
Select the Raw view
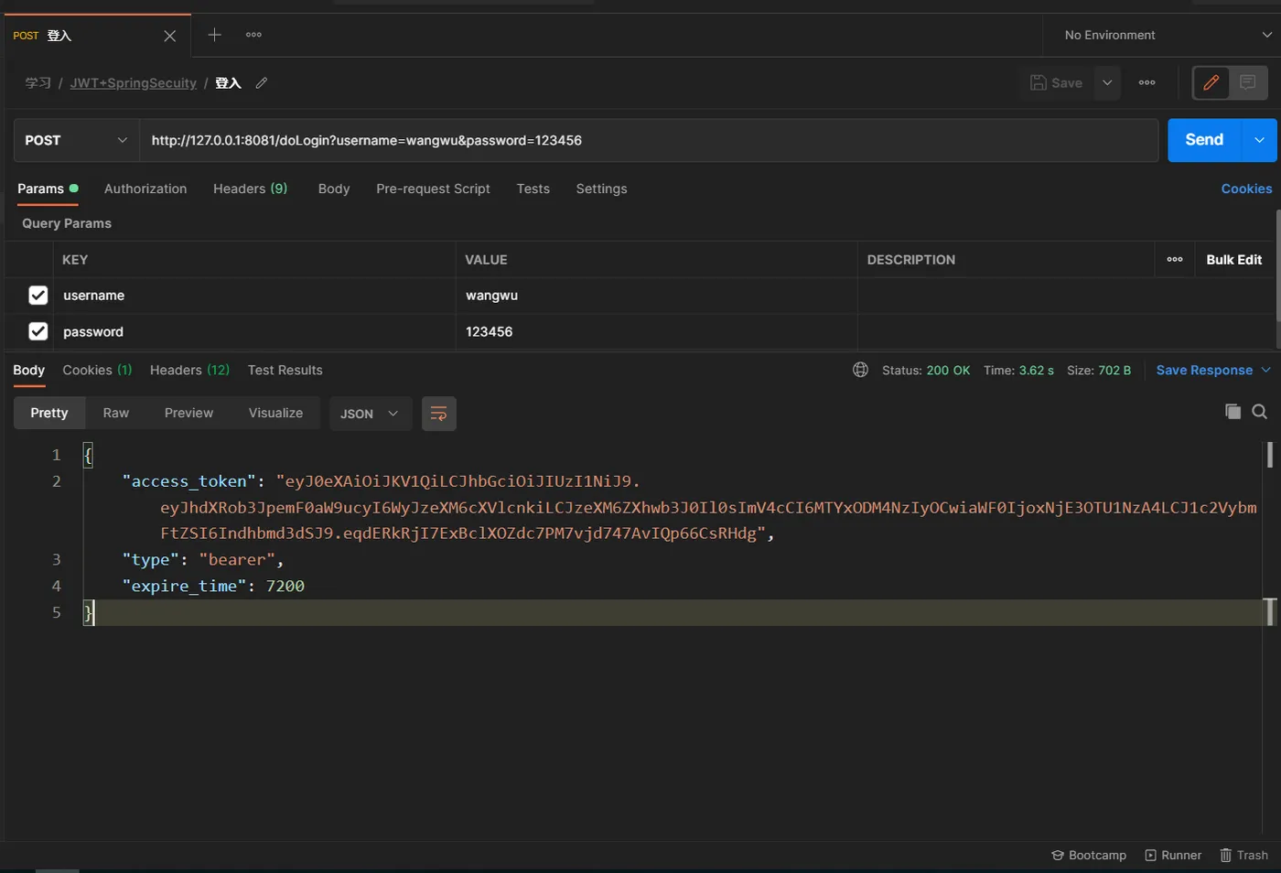pyautogui.click(x=115, y=413)
